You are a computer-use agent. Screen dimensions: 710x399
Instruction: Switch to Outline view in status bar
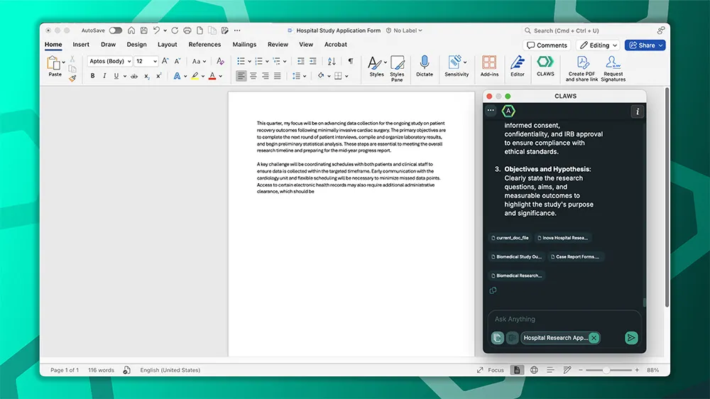[x=550, y=370]
